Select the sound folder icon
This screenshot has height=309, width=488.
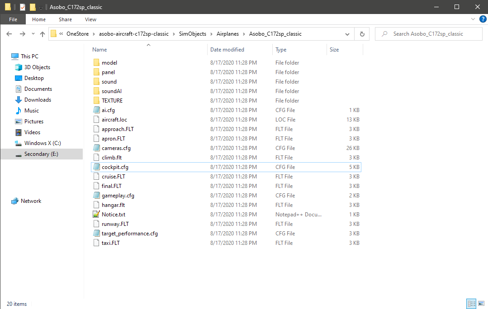pos(96,81)
